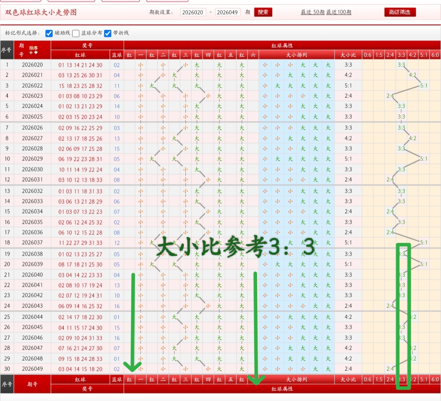Click red numbers 11 22 27 29 31 33
Image resolution: width=441 pixels, height=401 pixels.
click(80, 243)
